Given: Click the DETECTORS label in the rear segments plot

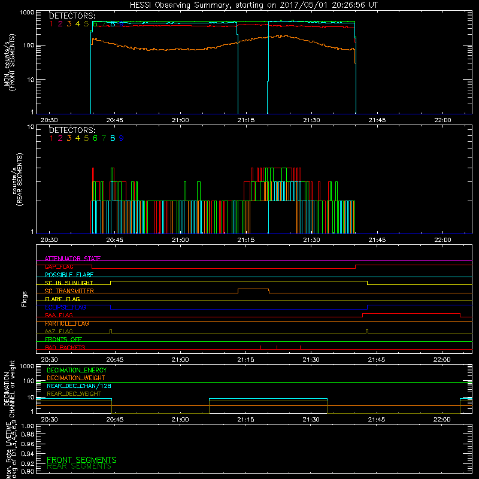Looking at the screenshot, I should click(72, 130).
